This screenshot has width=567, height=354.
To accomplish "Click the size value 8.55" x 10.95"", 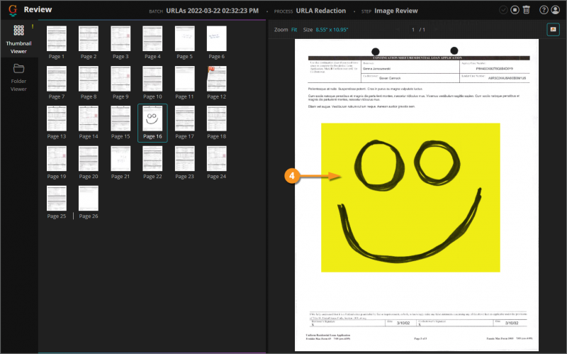I will [332, 30].
